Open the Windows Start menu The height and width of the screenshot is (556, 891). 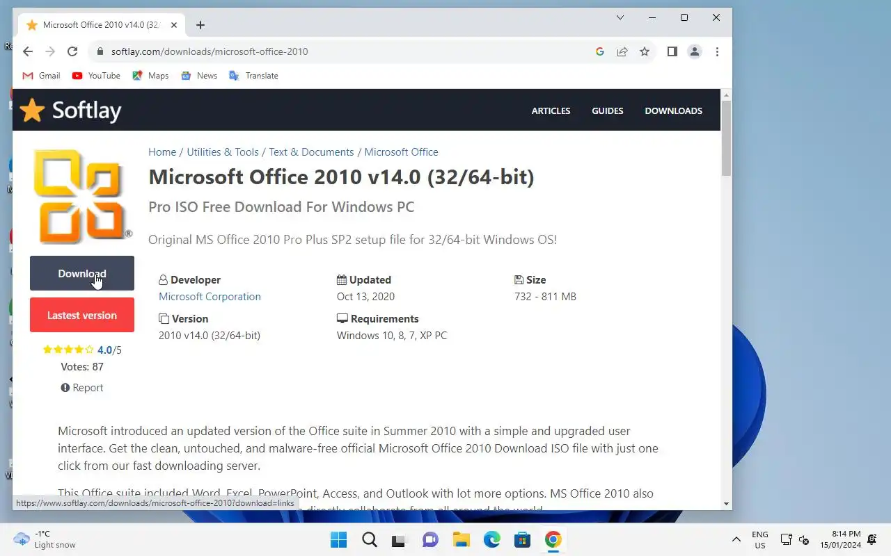point(339,540)
